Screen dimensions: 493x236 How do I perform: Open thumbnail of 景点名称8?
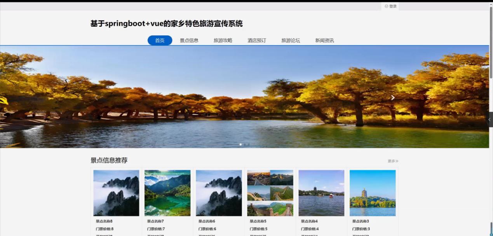[x=116, y=193]
